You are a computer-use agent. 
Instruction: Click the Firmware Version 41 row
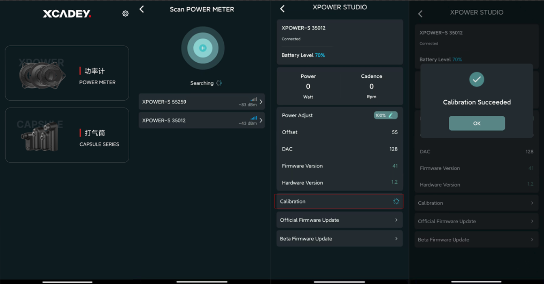click(x=340, y=166)
